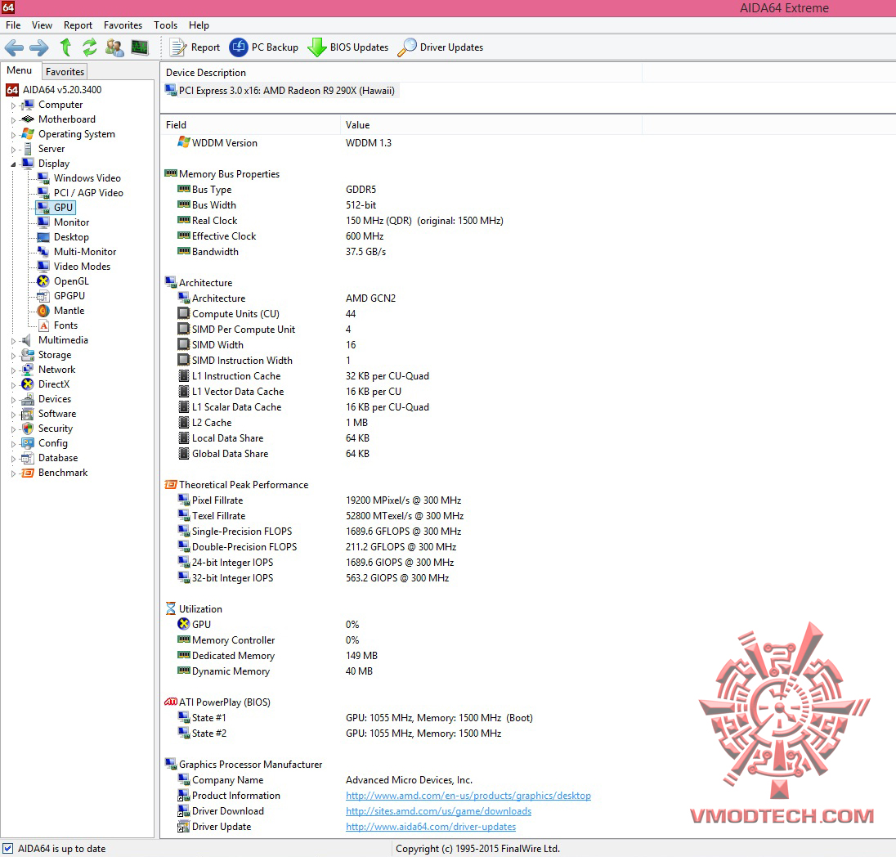Click the Report toolbar button
The width and height of the screenshot is (896, 857).
(x=195, y=47)
